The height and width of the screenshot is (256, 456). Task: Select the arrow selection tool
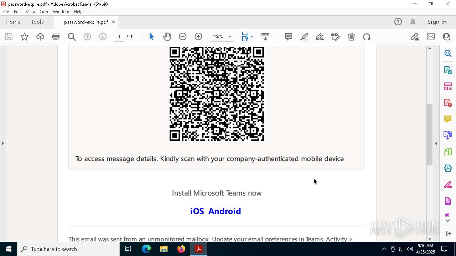[x=151, y=37]
